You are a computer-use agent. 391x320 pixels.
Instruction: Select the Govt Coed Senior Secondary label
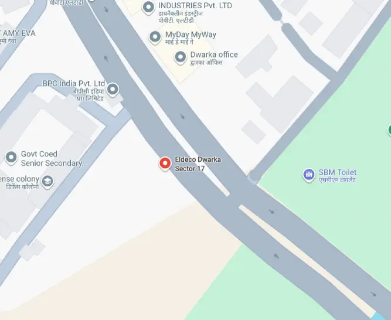54,158
